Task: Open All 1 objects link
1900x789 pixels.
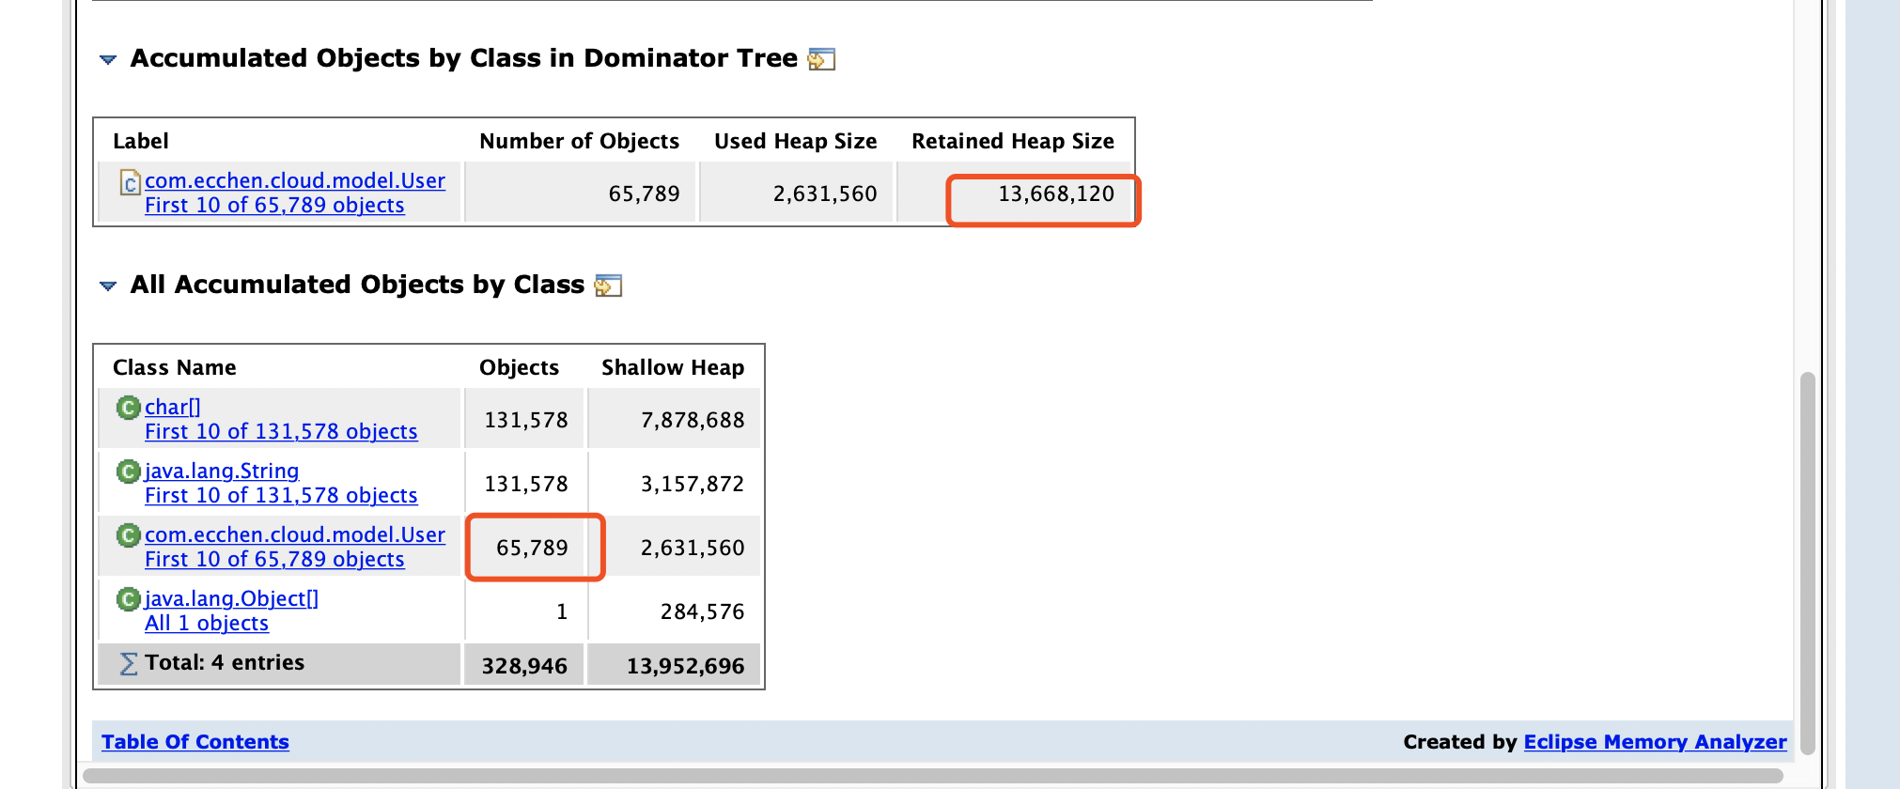Action: point(207,623)
